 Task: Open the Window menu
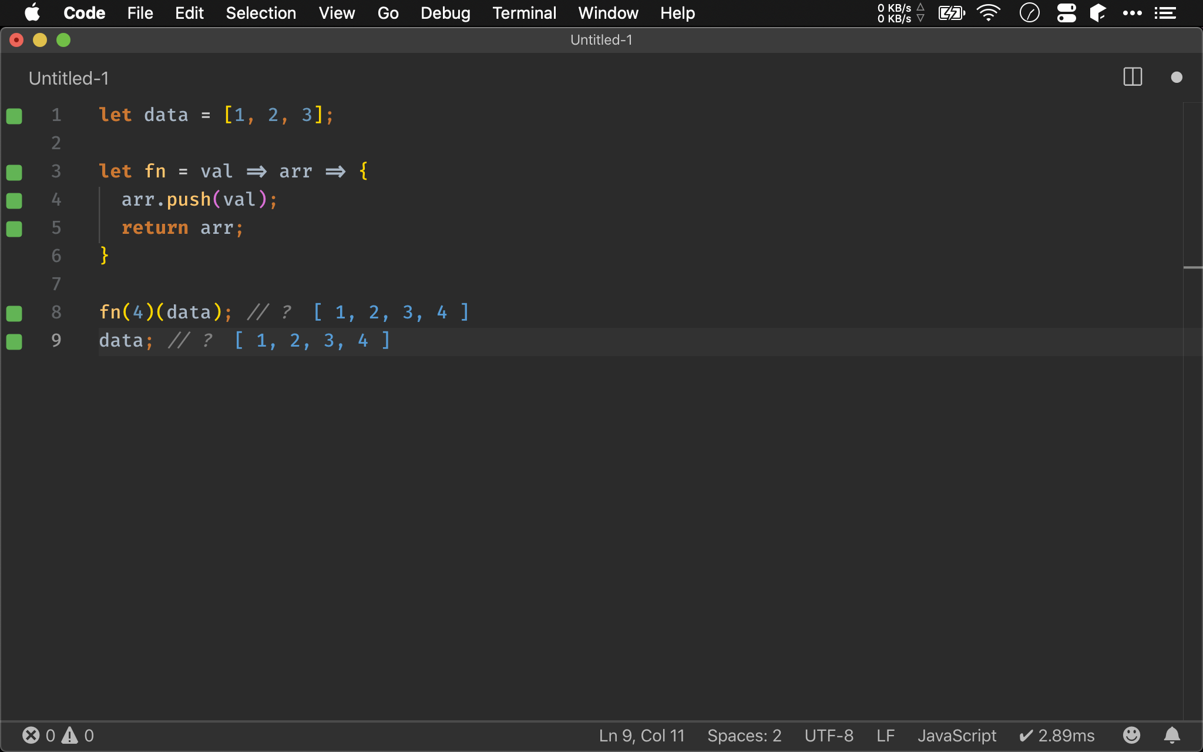tap(608, 13)
